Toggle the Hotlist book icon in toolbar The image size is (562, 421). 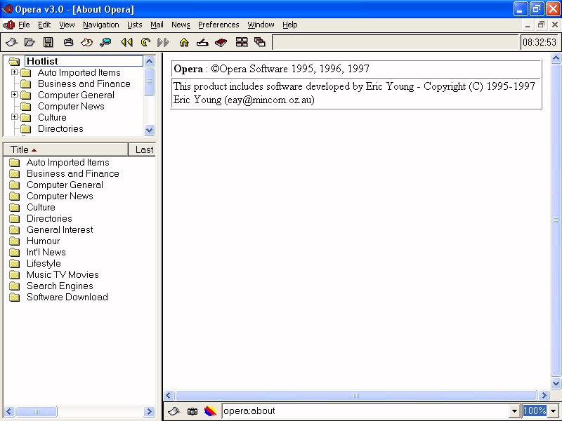point(221,42)
